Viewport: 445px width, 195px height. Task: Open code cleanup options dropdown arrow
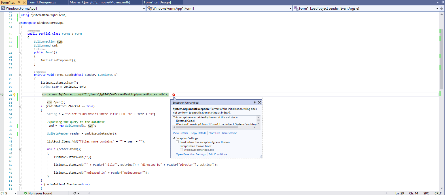79,193
